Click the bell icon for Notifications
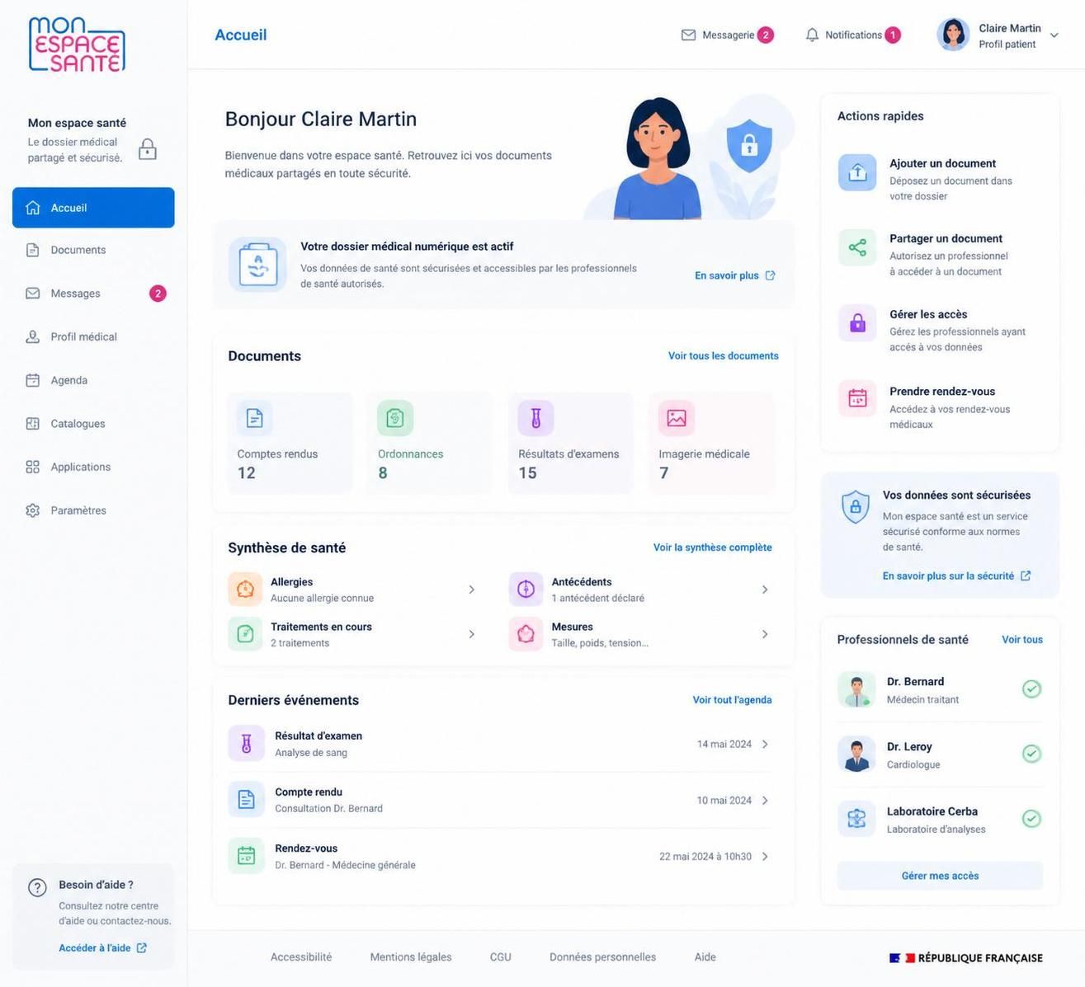The width and height of the screenshot is (1085, 987). (x=812, y=35)
